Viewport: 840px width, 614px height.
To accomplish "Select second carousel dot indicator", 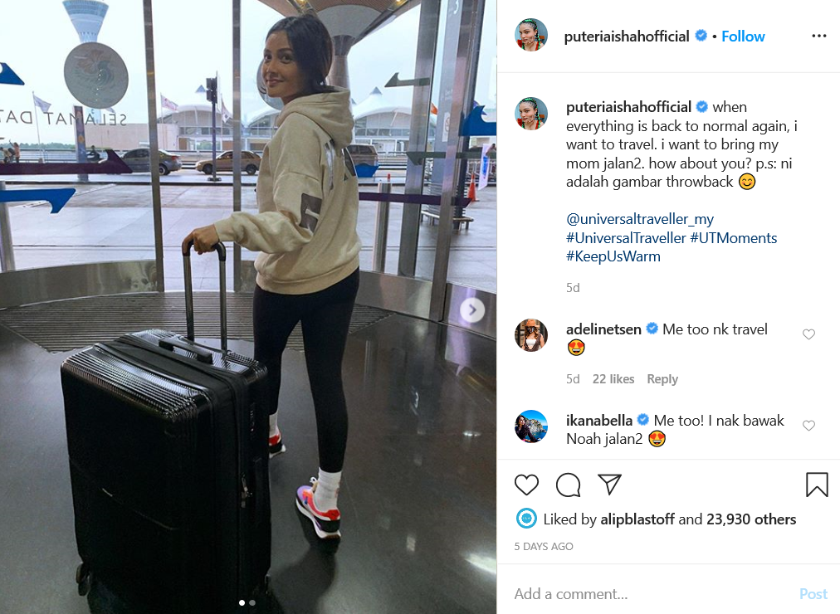I will tap(252, 602).
